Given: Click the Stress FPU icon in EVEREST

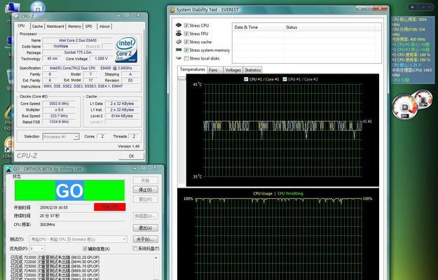Looking at the screenshot, I should click(179, 34).
